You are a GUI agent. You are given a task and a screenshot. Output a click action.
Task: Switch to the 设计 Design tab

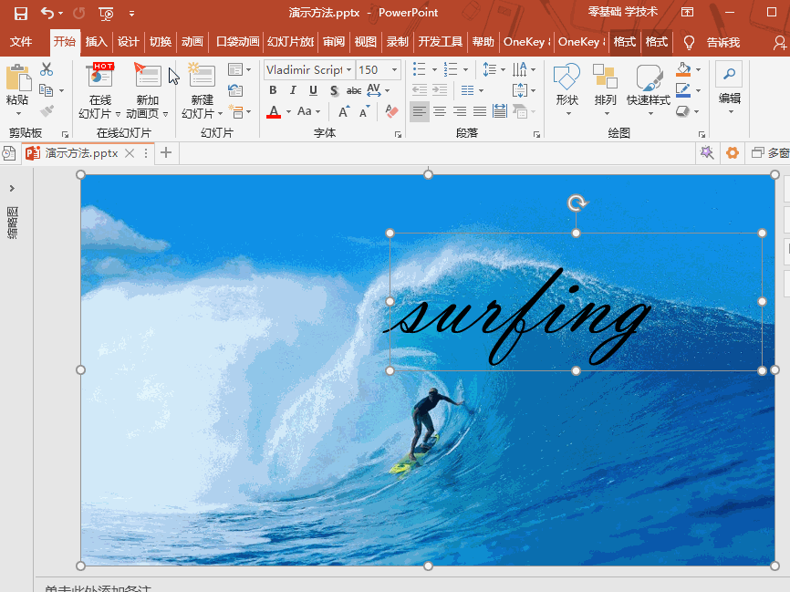pos(128,42)
